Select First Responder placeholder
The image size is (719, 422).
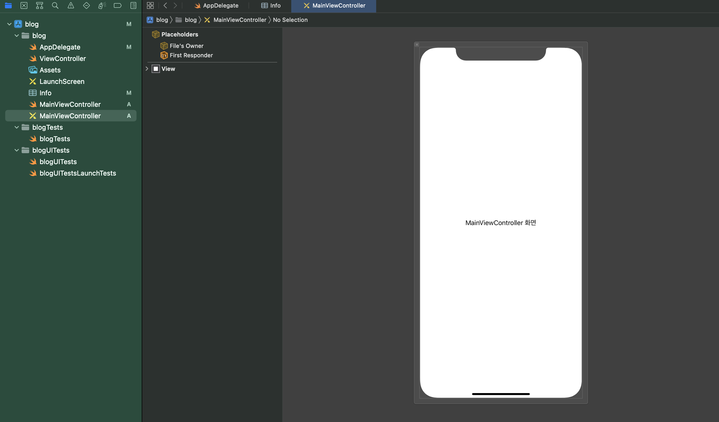tap(191, 55)
